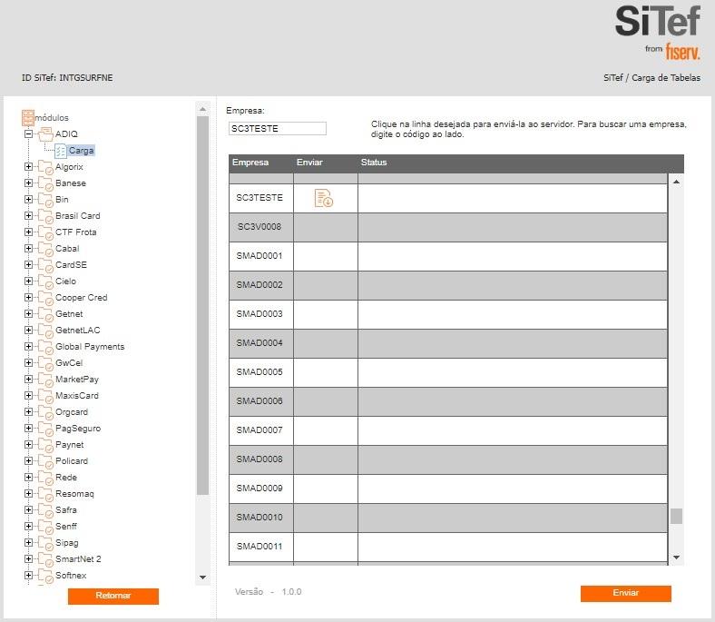Click the Getnet folder icon
Screen dimensions: 715x622
pos(45,315)
